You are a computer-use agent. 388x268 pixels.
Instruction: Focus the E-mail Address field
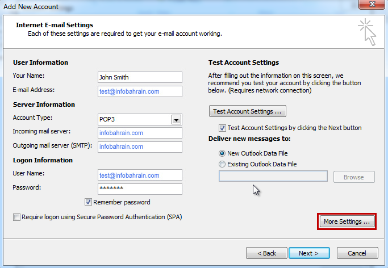click(x=140, y=91)
